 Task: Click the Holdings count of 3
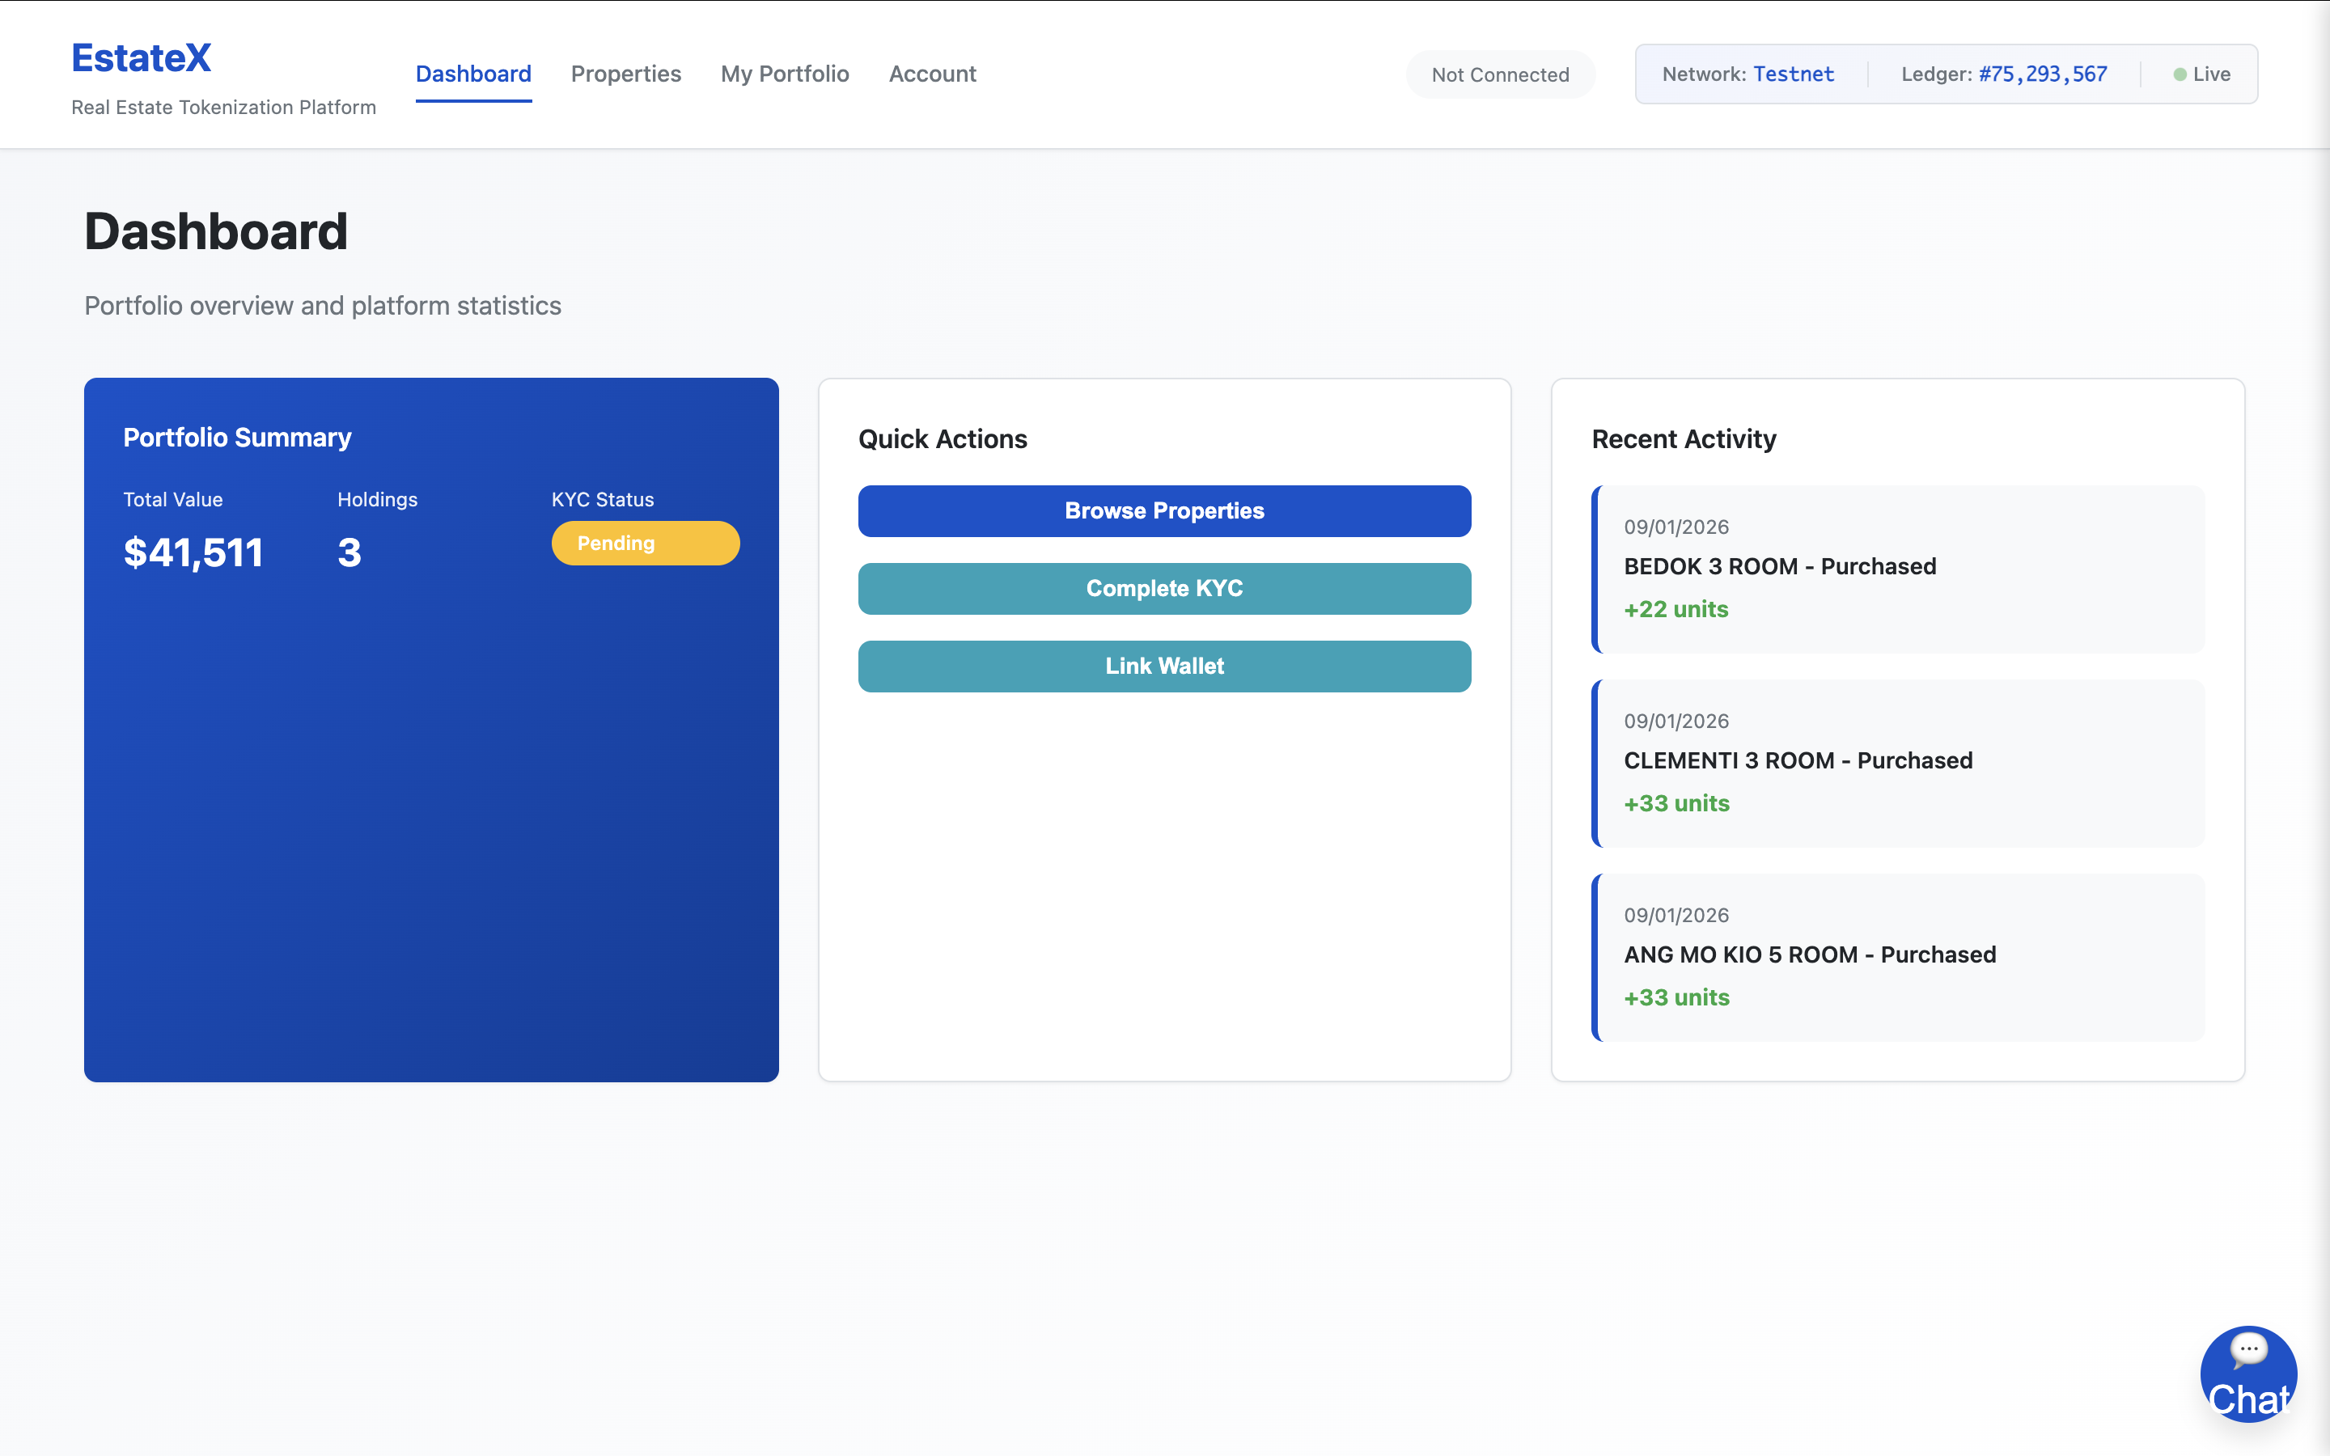click(349, 552)
